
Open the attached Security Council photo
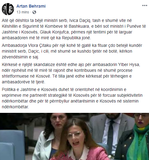point(75,137)
